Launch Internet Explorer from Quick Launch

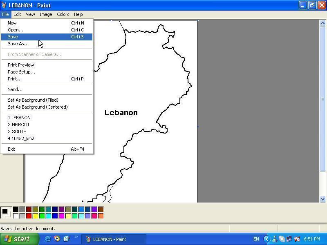pyautogui.click(x=47, y=239)
